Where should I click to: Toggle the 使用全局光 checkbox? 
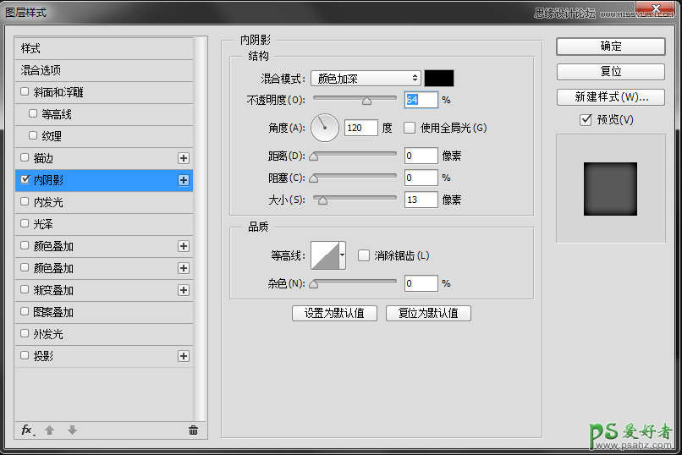point(410,128)
